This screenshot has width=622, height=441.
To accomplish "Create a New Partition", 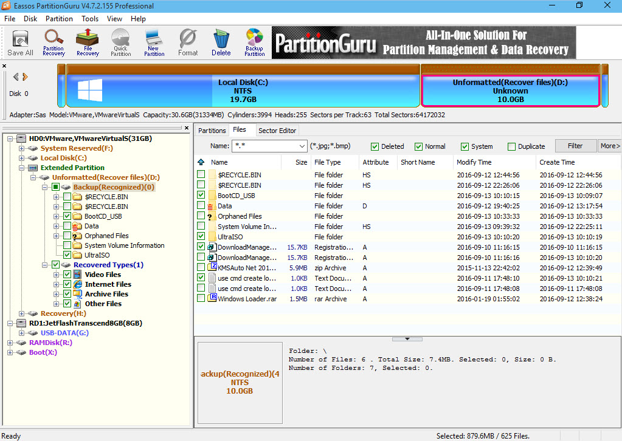I will click(154, 43).
